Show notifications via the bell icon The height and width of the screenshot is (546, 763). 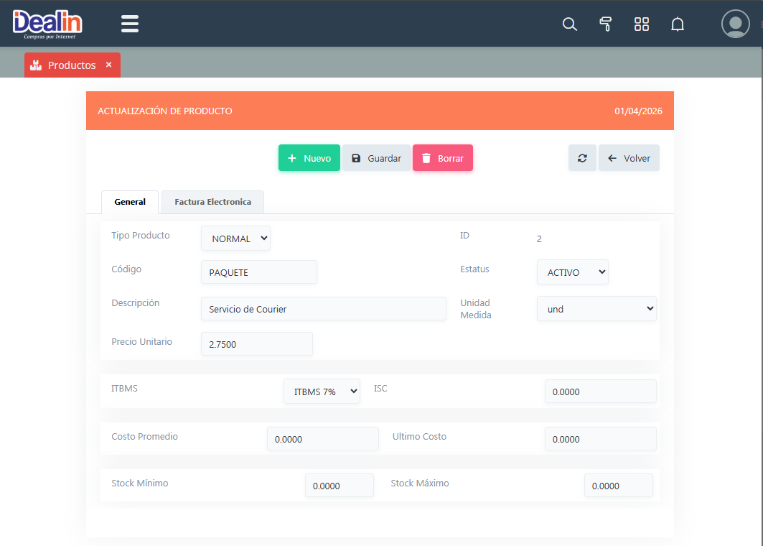pos(678,24)
